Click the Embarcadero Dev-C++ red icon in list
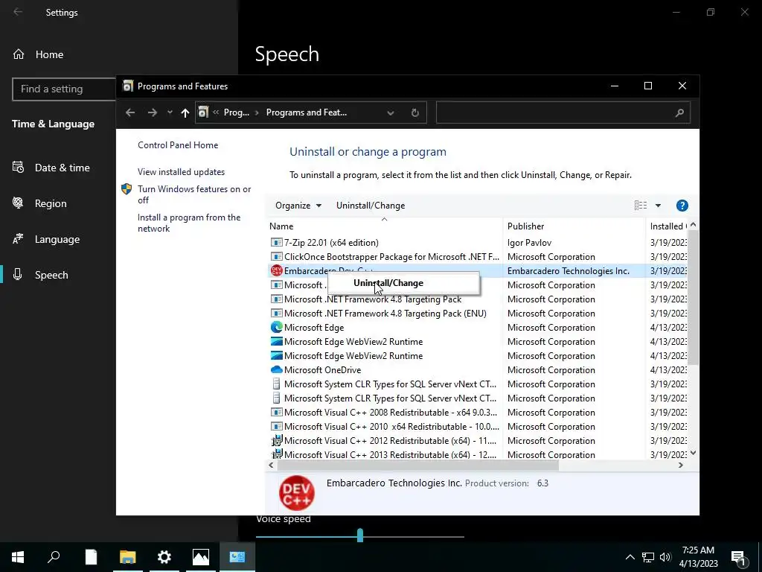Image resolution: width=762 pixels, height=572 pixels. click(x=277, y=270)
